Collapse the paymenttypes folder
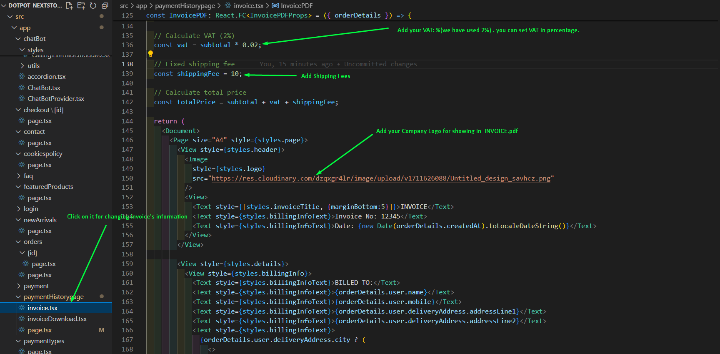The image size is (720, 354). [18, 341]
